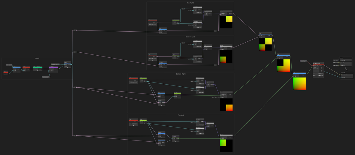This screenshot has width=355, height=155.
Task: Open comparison type dropdown on upper Top Right Comparison
Action: pyautogui.click(x=199, y=12)
